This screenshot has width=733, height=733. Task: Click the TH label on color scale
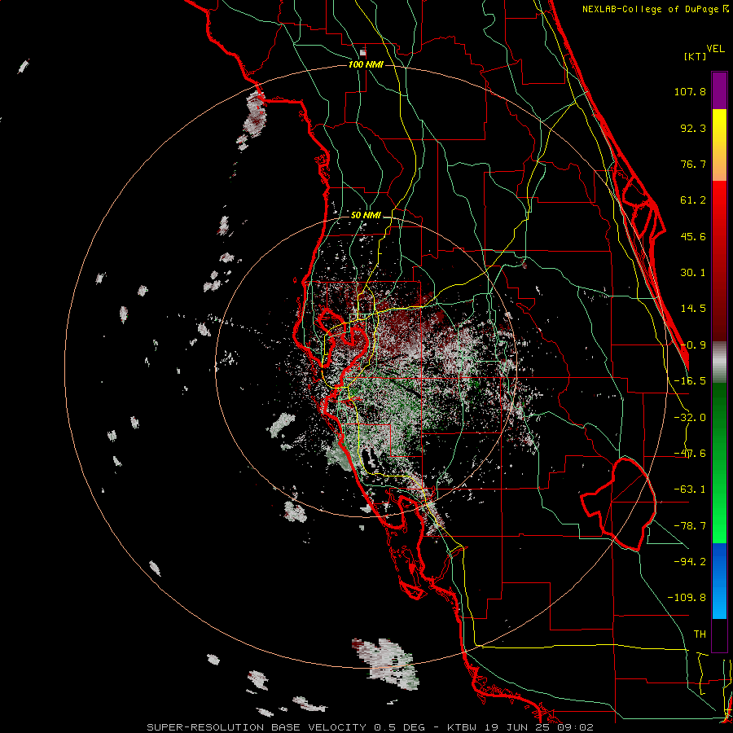coord(700,634)
